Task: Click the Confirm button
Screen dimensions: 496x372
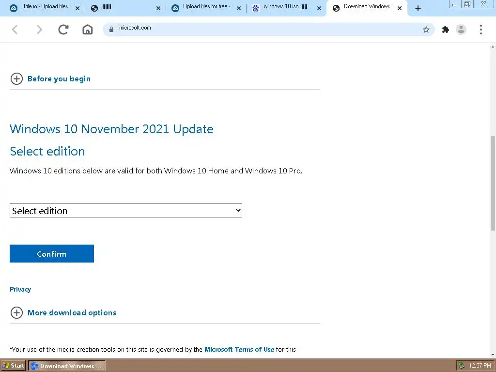Action: (51, 254)
